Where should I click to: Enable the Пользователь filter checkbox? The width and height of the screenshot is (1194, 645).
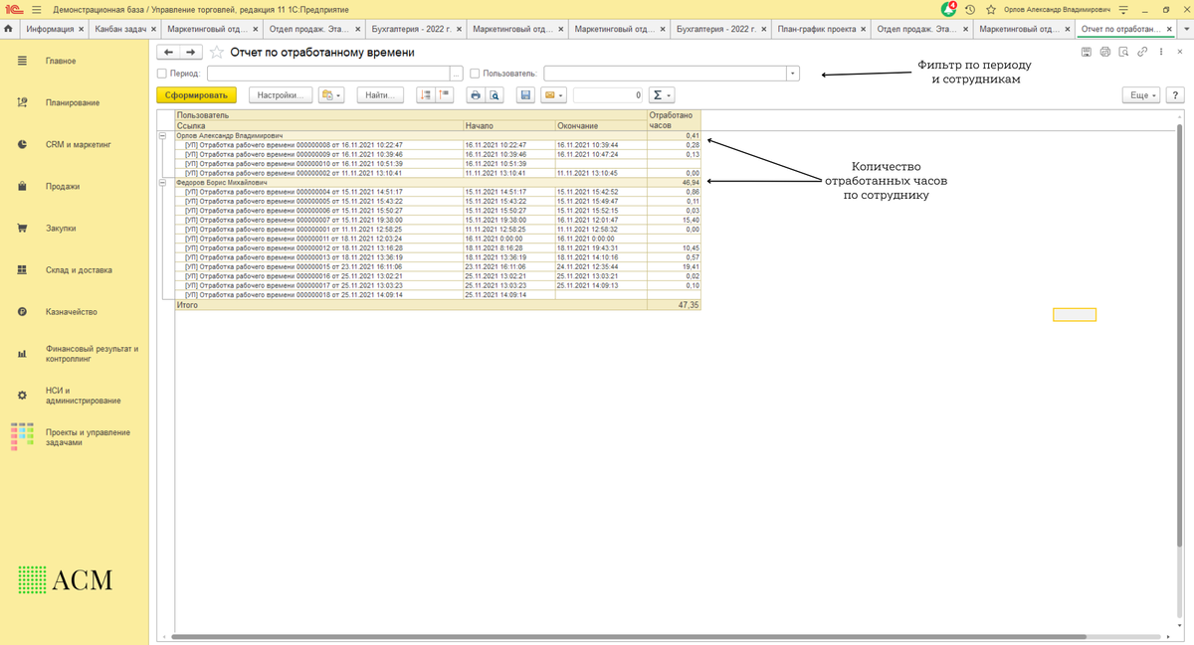(x=475, y=74)
